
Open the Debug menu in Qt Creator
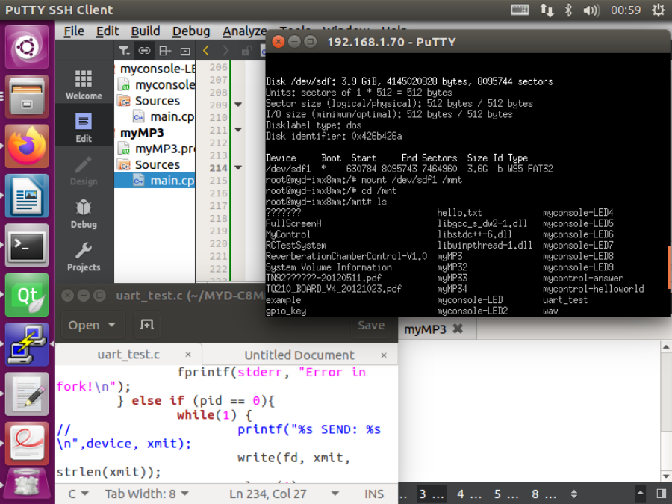point(191,31)
